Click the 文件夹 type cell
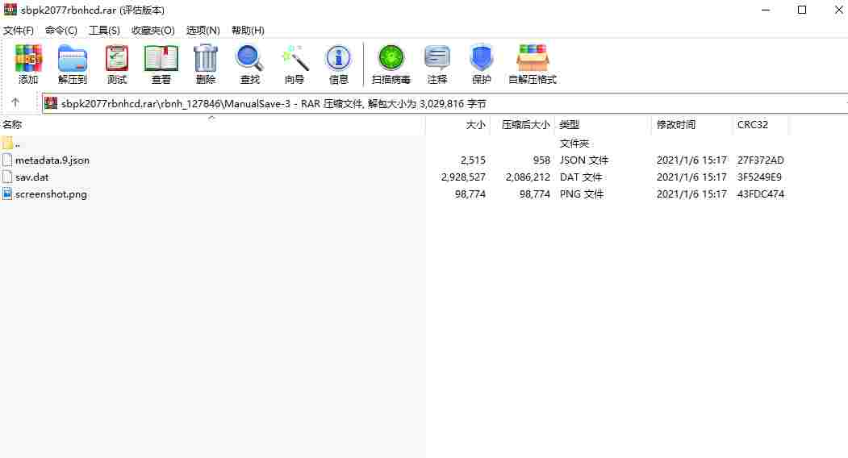 click(x=574, y=144)
